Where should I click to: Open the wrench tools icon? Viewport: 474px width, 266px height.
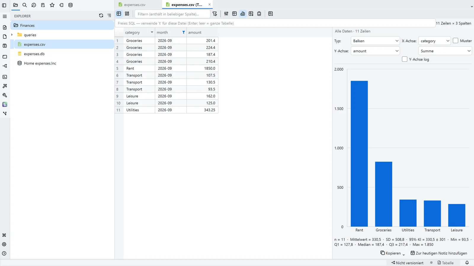pyautogui.click(x=5, y=95)
